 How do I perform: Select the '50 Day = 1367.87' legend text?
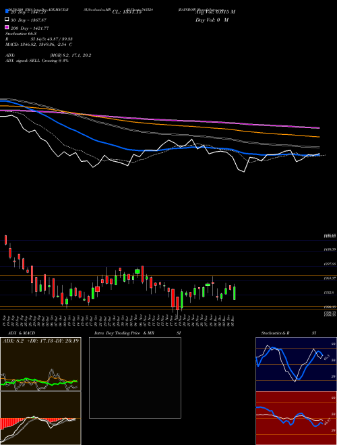(x=28, y=20)
